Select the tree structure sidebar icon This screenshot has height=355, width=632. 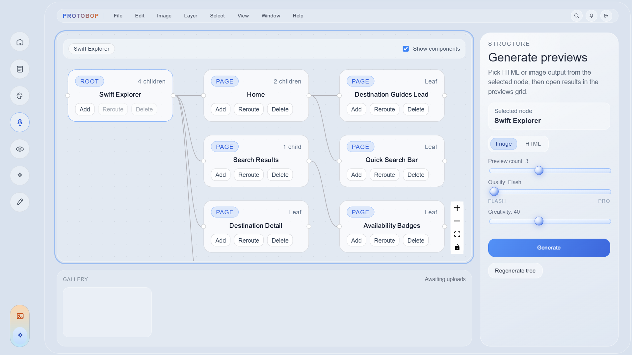(20, 122)
